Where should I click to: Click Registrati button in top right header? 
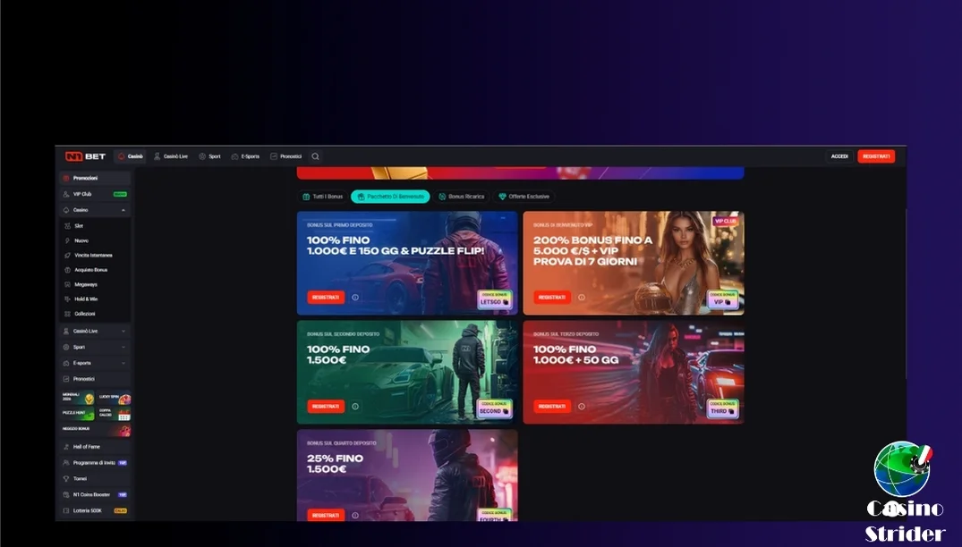click(x=876, y=156)
